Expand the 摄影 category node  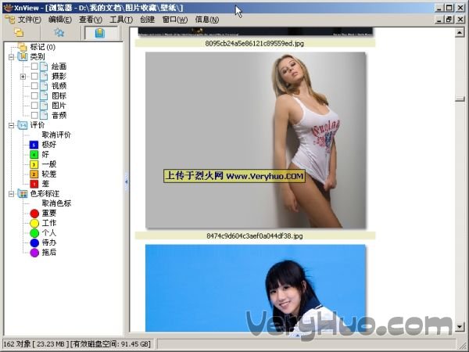click(x=23, y=77)
